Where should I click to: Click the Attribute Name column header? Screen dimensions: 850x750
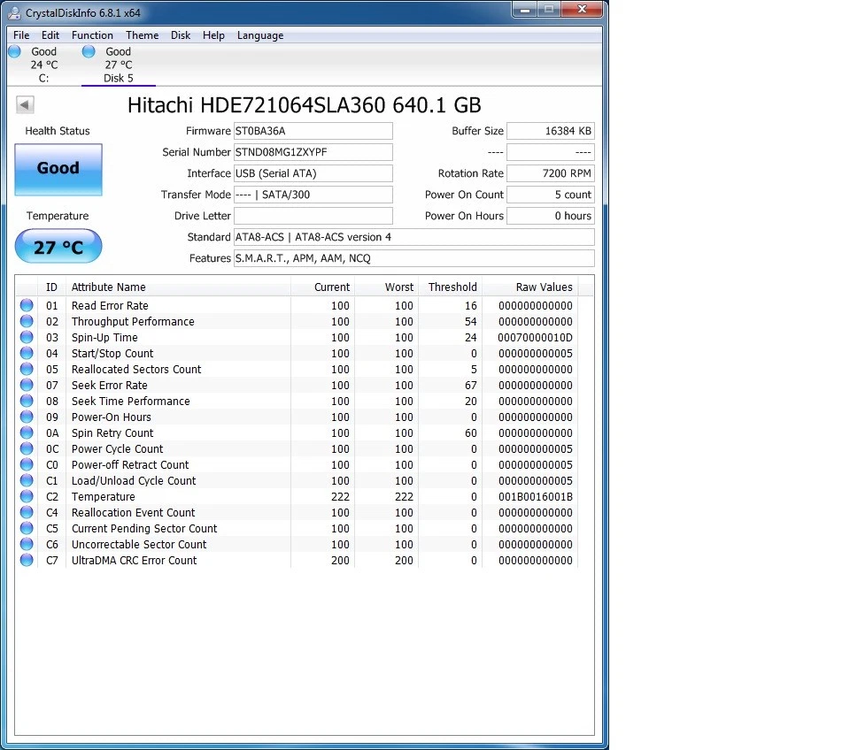[x=109, y=287]
